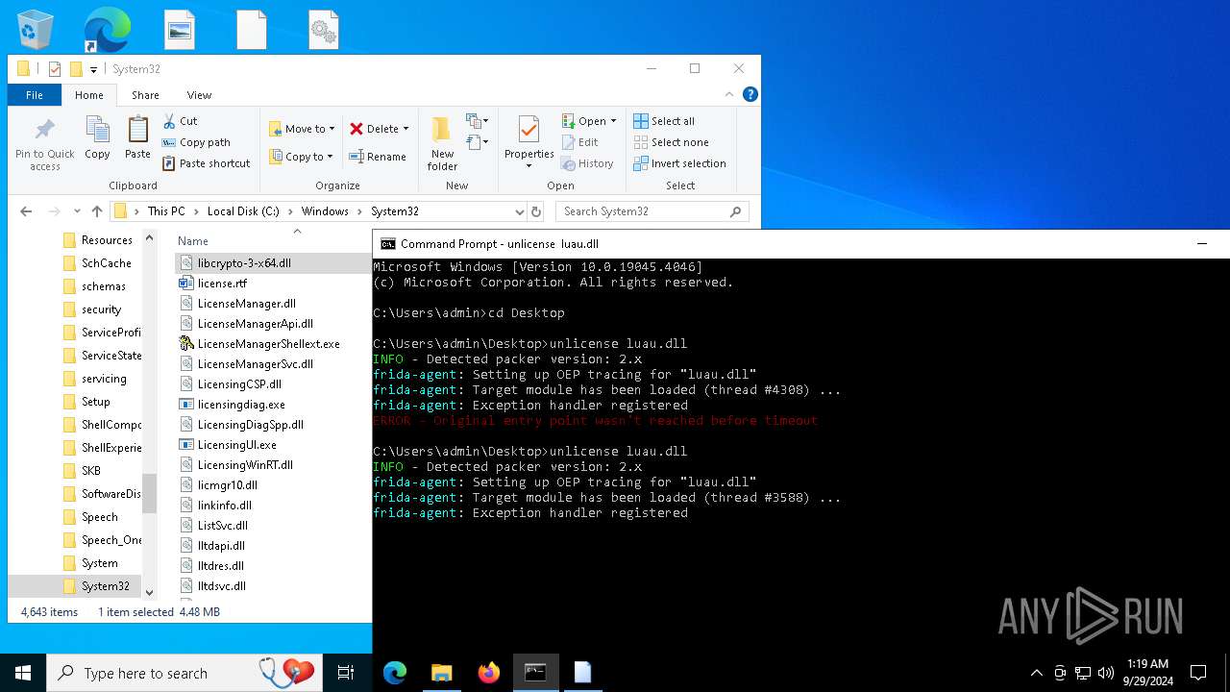Image resolution: width=1230 pixels, height=692 pixels.
Task: Click the Copy ribbon icon
Action: (x=97, y=137)
